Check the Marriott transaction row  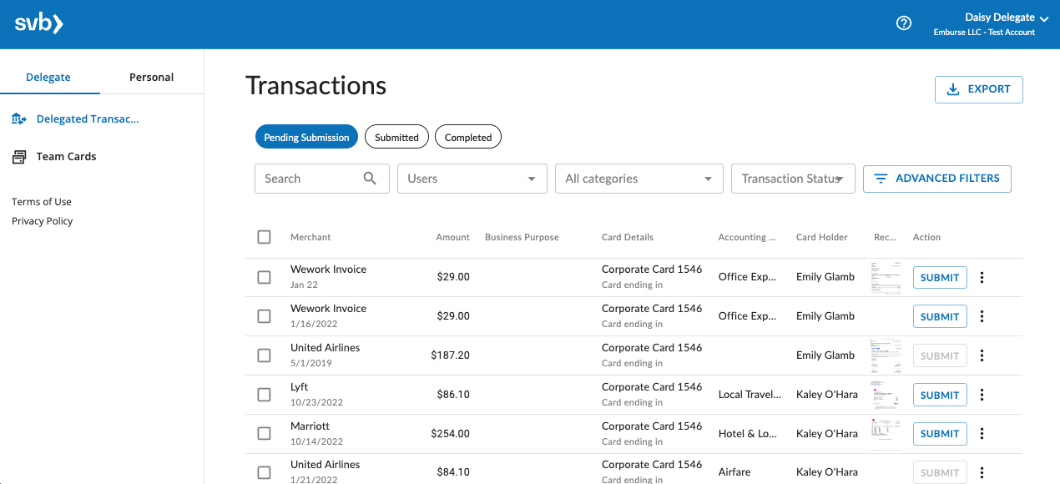pyautogui.click(x=265, y=433)
